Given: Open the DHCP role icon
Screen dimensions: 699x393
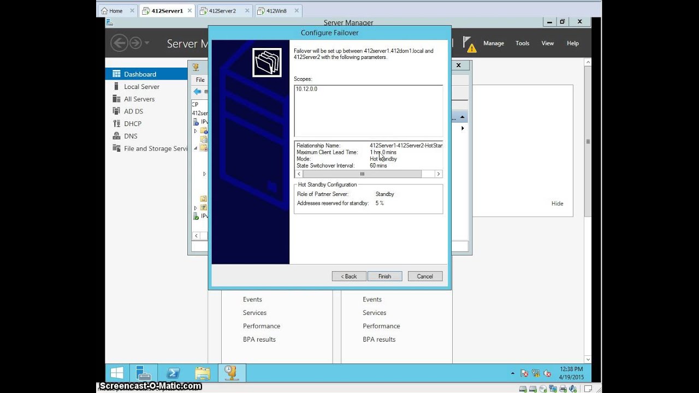Looking at the screenshot, I should (x=116, y=123).
